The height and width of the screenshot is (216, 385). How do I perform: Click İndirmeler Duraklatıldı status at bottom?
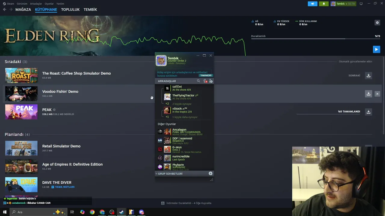(186, 203)
